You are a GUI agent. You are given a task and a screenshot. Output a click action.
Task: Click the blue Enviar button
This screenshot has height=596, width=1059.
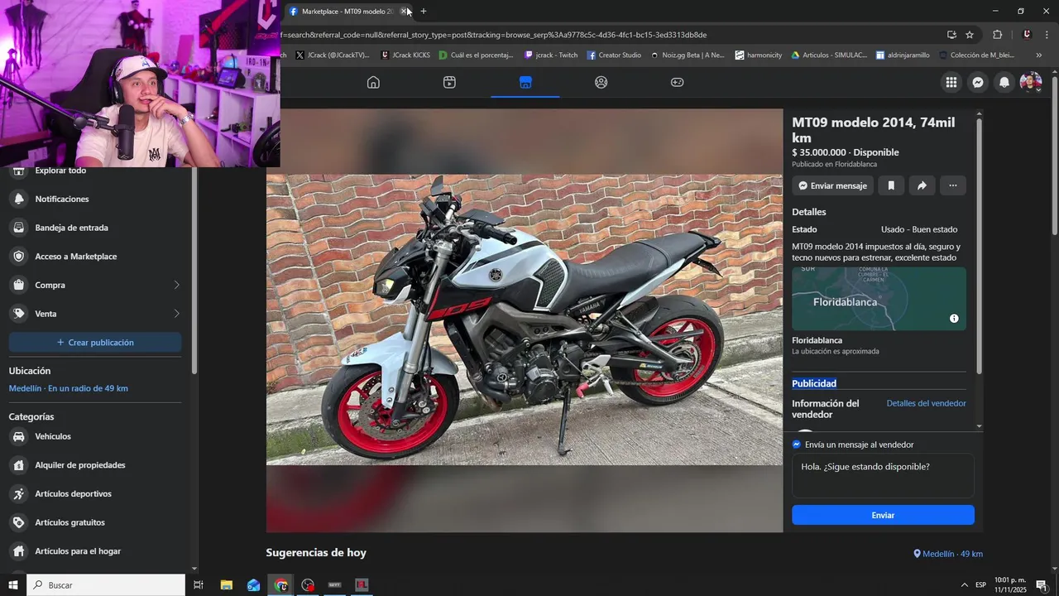[x=883, y=515]
